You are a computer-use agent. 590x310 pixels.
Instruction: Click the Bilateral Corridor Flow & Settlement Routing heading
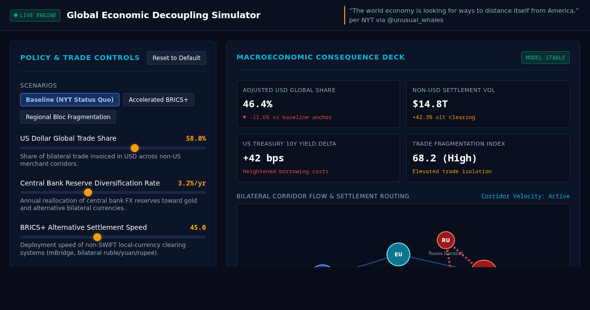[x=323, y=196]
